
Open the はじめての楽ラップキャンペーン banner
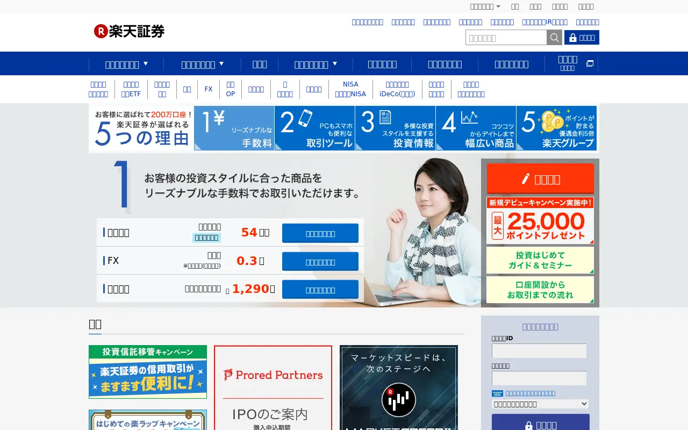(148, 420)
